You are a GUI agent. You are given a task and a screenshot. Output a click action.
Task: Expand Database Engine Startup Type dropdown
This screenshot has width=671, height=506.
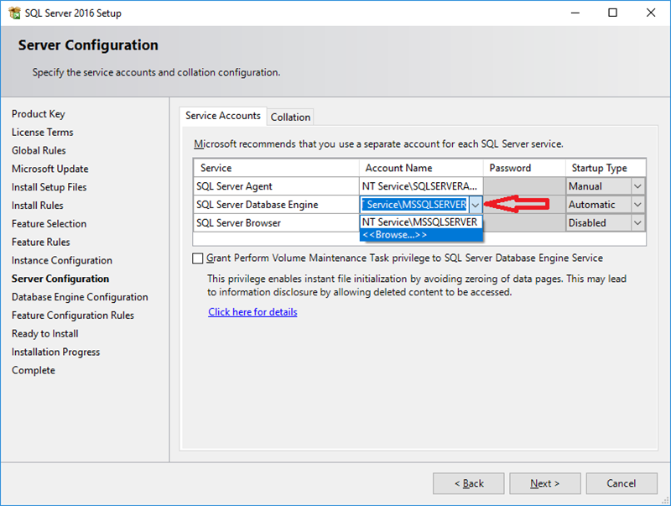[637, 205]
